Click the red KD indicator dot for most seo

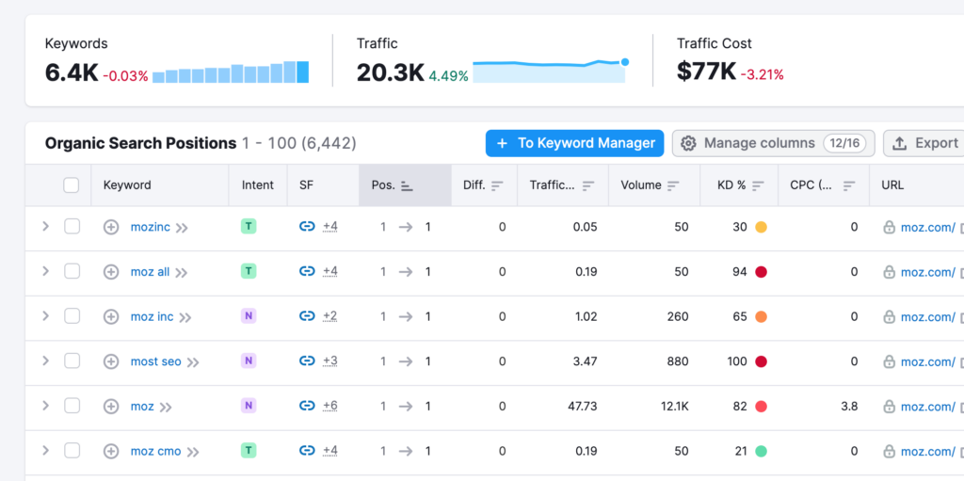coord(760,361)
